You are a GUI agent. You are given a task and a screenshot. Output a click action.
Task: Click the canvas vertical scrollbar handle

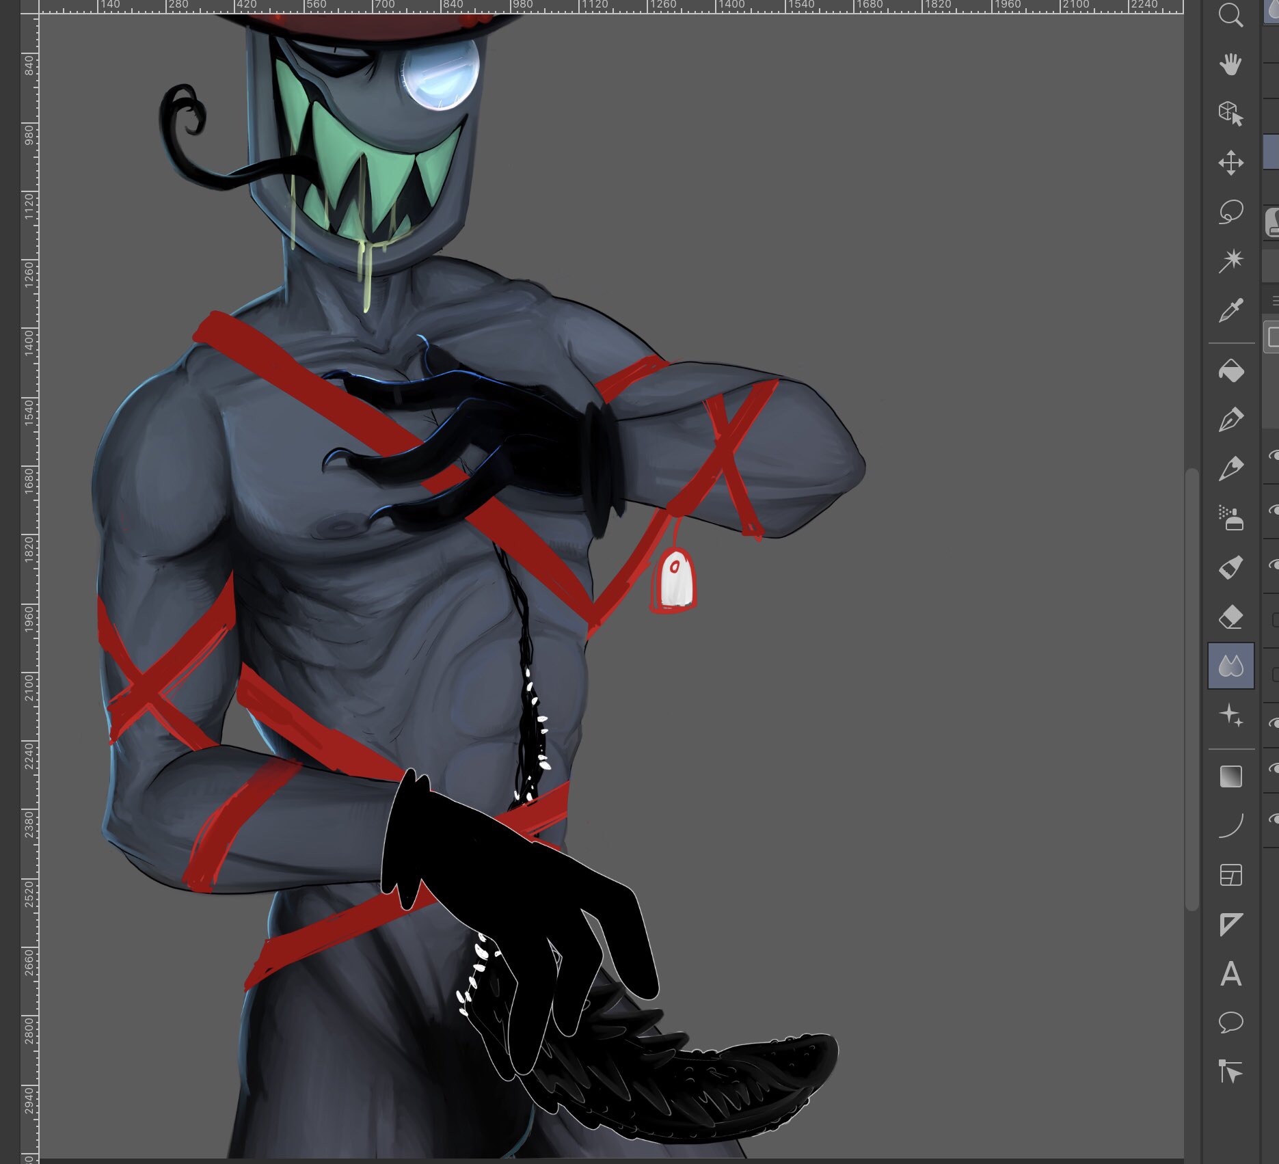coord(1192,689)
